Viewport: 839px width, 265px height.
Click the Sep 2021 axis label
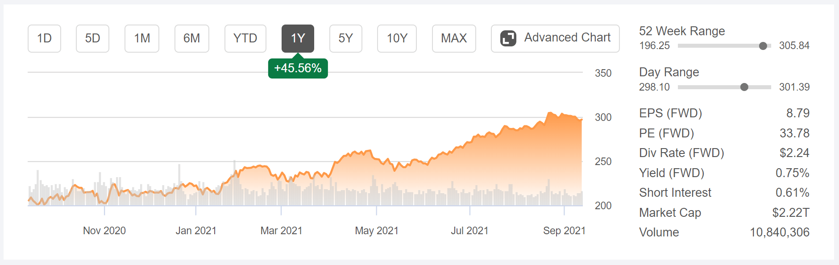(x=565, y=231)
